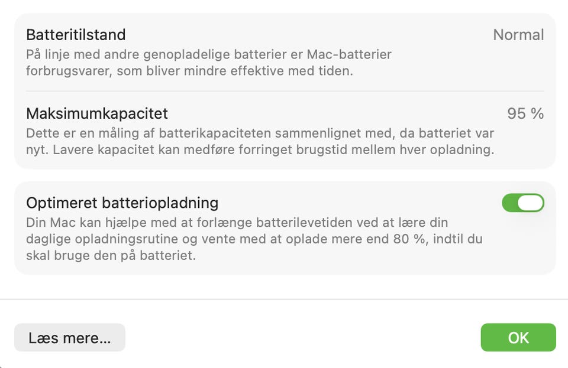Click the Læs mere... button
Screen dimensions: 568x368
pos(70,338)
